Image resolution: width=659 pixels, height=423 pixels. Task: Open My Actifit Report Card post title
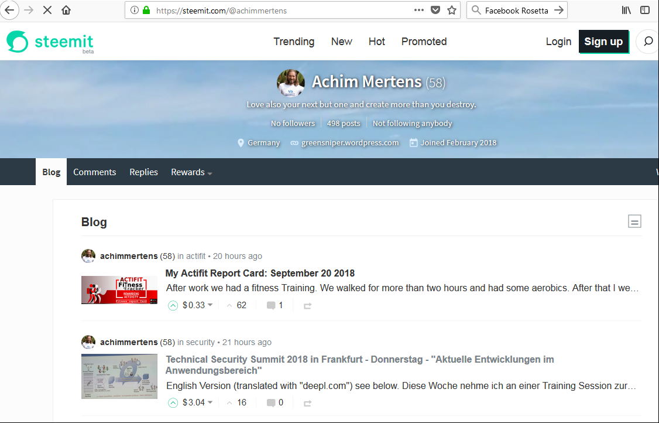(x=260, y=273)
